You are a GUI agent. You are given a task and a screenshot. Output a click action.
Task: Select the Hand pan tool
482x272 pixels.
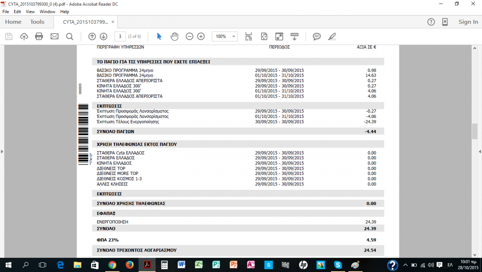click(174, 37)
